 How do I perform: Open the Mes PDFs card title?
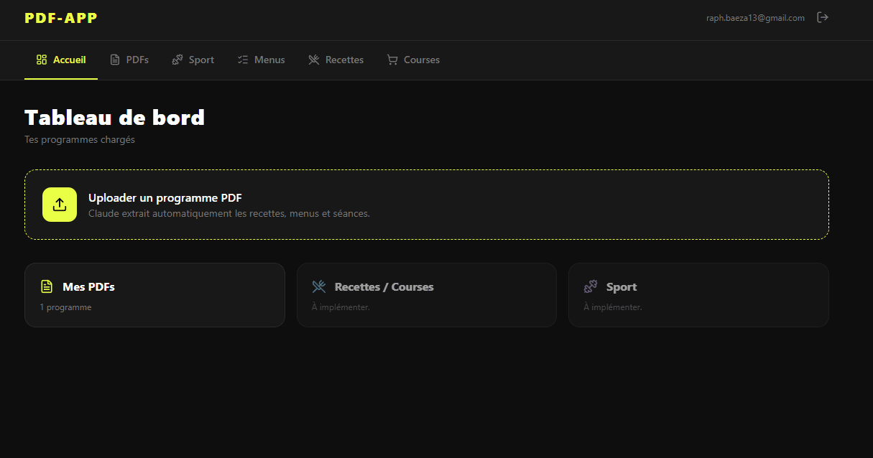(88, 286)
